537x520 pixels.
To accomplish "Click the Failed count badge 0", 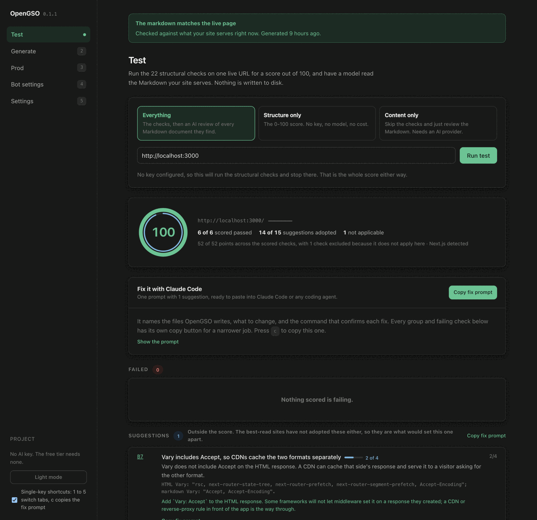I will click(158, 370).
